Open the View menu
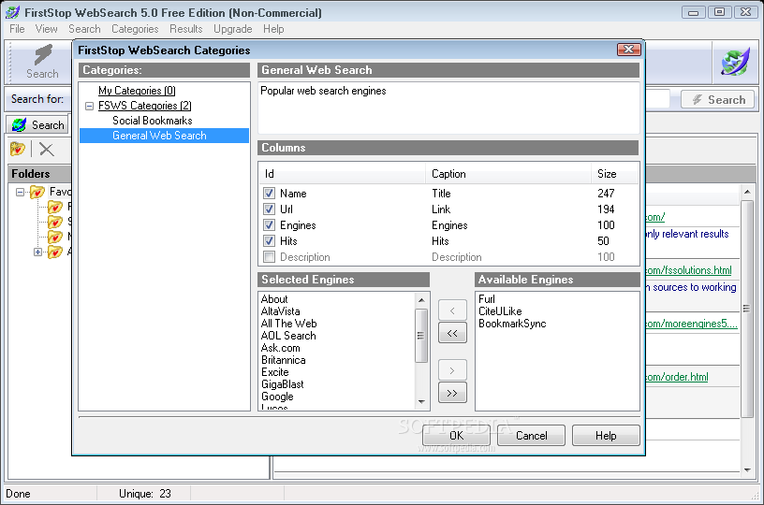Image resolution: width=764 pixels, height=505 pixels. 46,29
